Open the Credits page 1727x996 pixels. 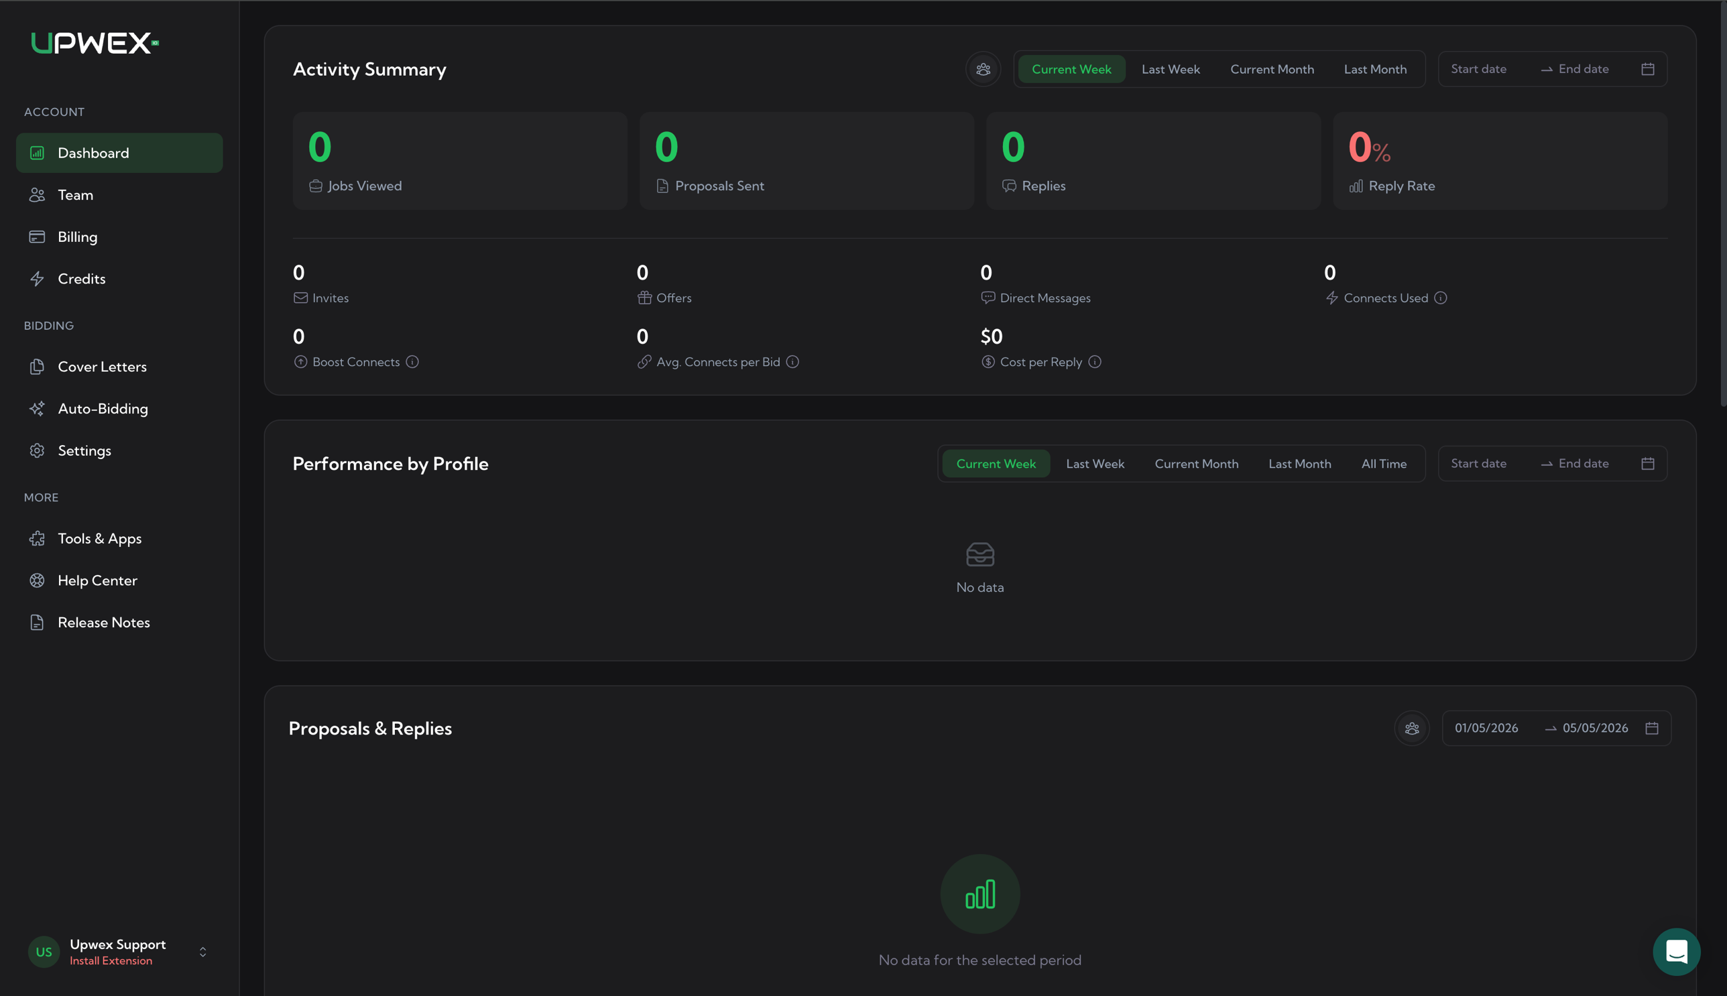119,278
